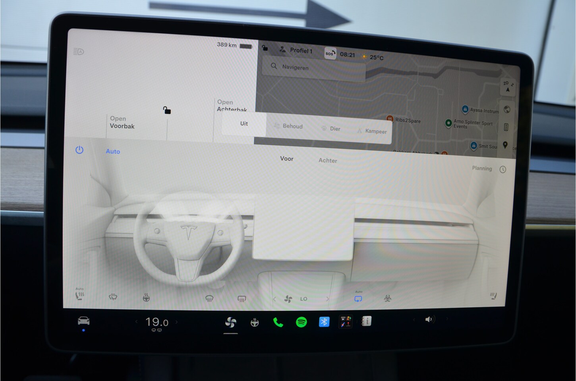Viewport: 576px width, 381px height.
Task: Tap the map location pin icon
Action: [505, 145]
